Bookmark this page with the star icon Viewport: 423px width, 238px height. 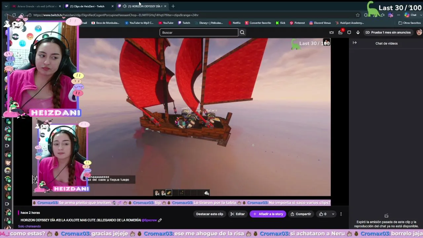pos(358,15)
